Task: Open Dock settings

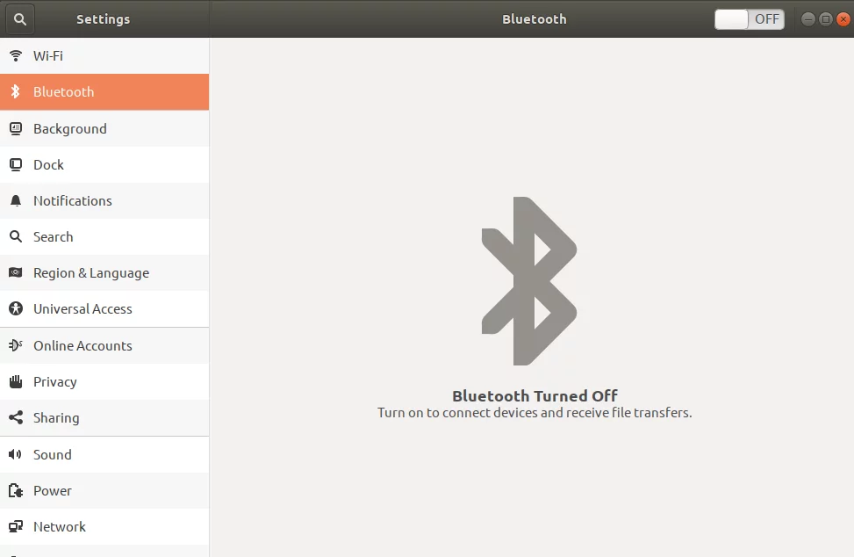Action: tap(104, 164)
